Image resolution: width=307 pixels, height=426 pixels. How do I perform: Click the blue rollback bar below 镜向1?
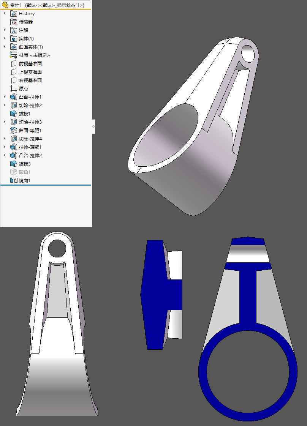tap(46, 185)
